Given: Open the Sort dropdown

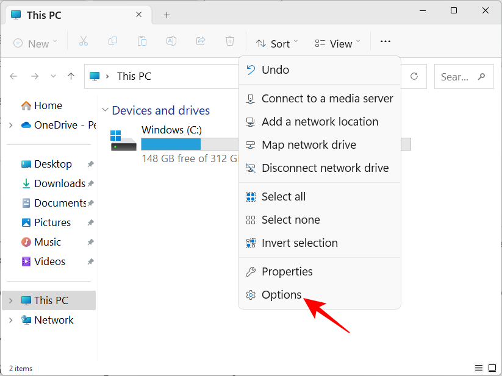Looking at the screenshot, I should tap(276, 43).
